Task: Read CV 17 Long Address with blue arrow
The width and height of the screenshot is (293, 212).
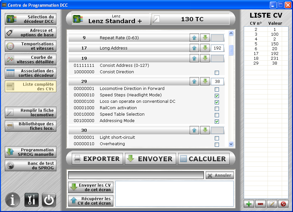Action: [194, 48]
